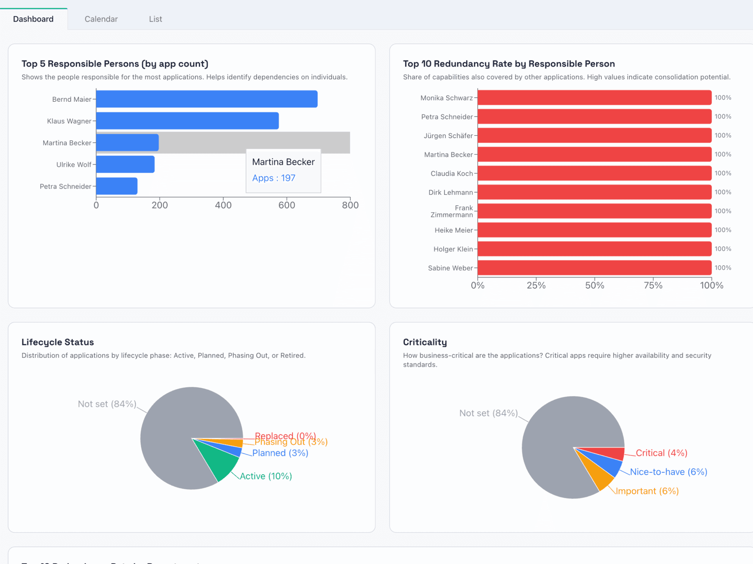Click the 'Monika Schwarz' axis label
The height and width of the screenshot is (564, 753).
click(447, 98)
